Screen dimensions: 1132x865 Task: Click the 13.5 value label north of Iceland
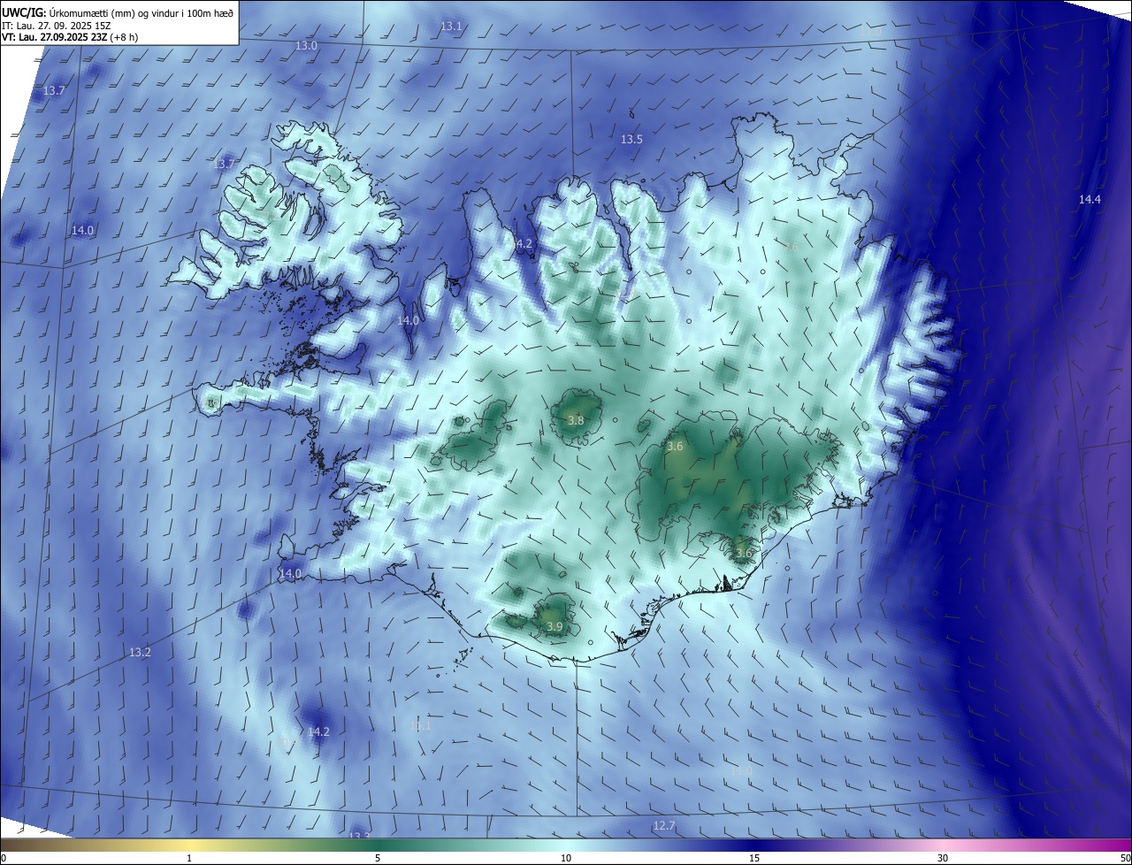[x=631, y=140]
